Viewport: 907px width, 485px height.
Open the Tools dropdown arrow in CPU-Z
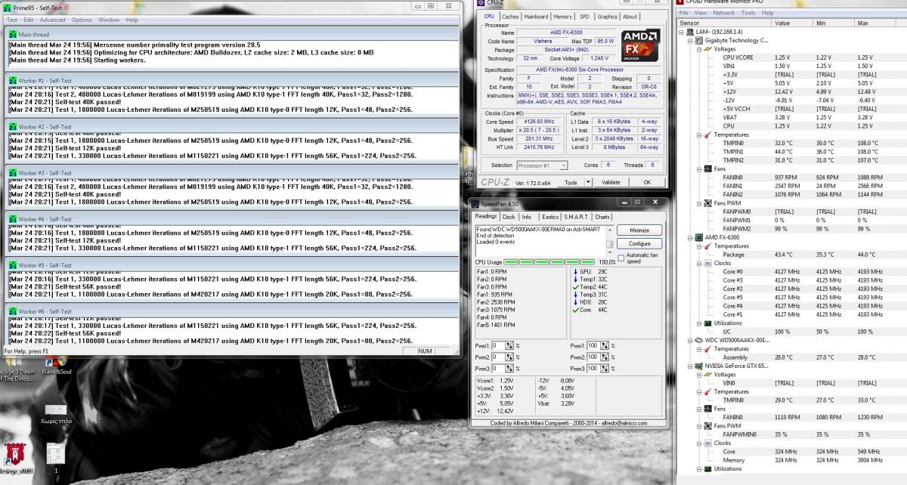(x=589, y=182)
